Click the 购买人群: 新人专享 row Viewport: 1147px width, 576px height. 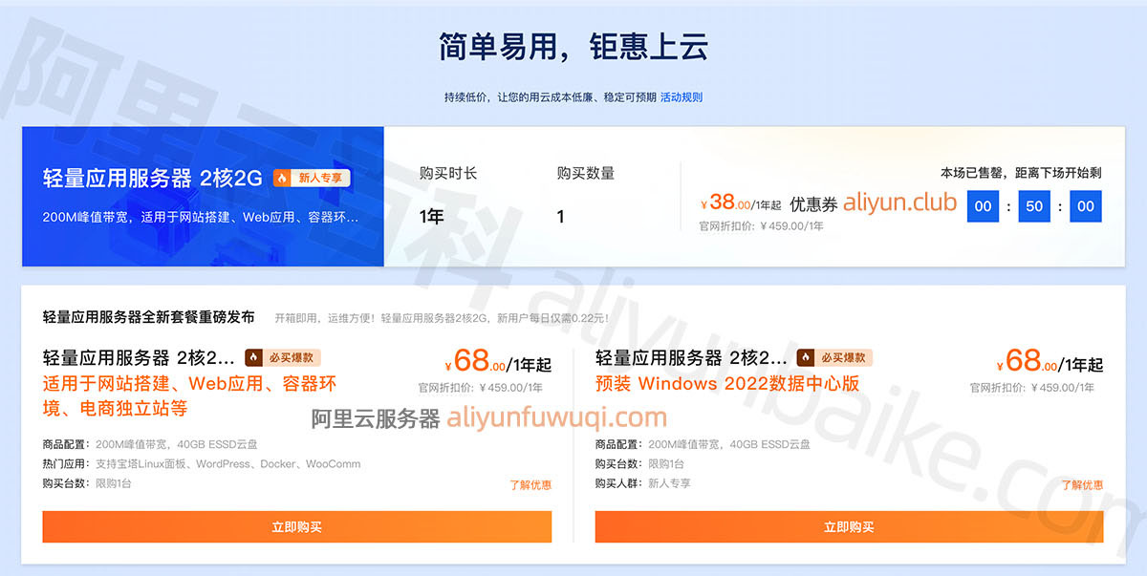643,483
